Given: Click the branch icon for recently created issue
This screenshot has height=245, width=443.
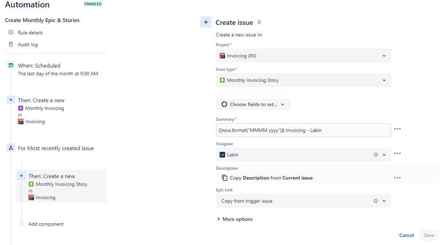Looking at the screenshot, I should tap(11, 148).
